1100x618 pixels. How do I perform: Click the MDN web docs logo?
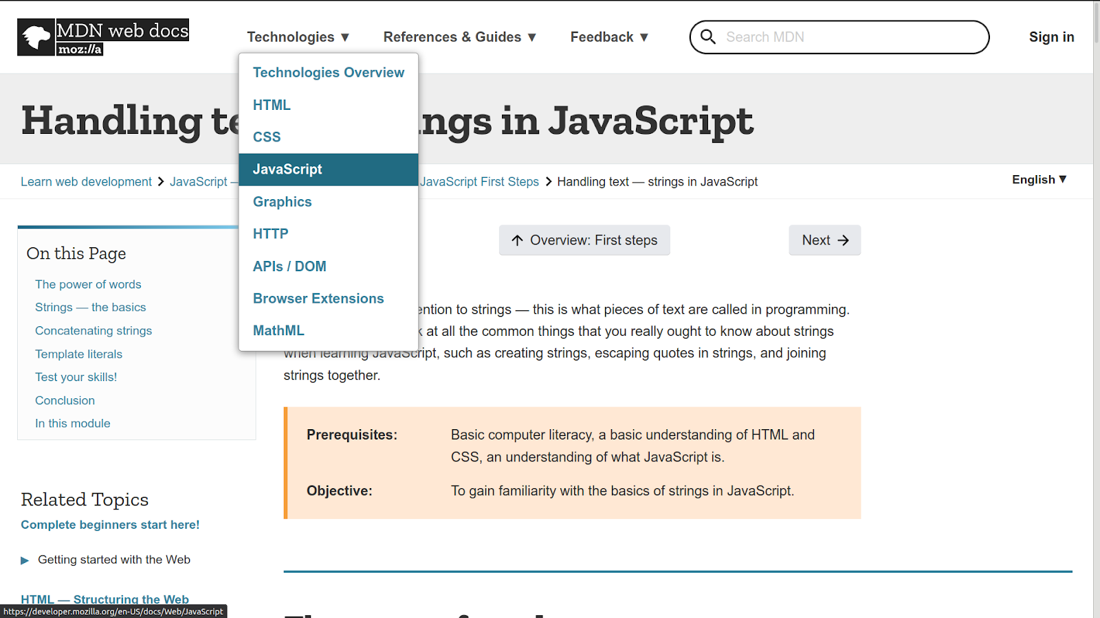click(x=102, y=36)
